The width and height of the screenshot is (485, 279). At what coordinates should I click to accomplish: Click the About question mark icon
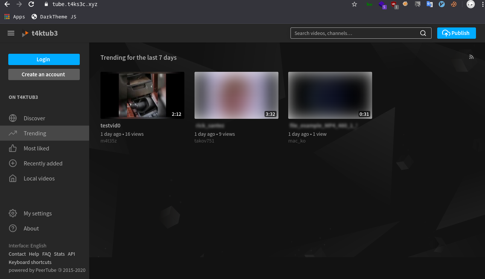click(13, 228)
